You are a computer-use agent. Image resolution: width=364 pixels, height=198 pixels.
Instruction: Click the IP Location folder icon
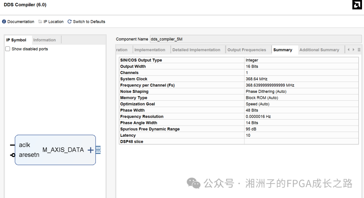(40, 22)
